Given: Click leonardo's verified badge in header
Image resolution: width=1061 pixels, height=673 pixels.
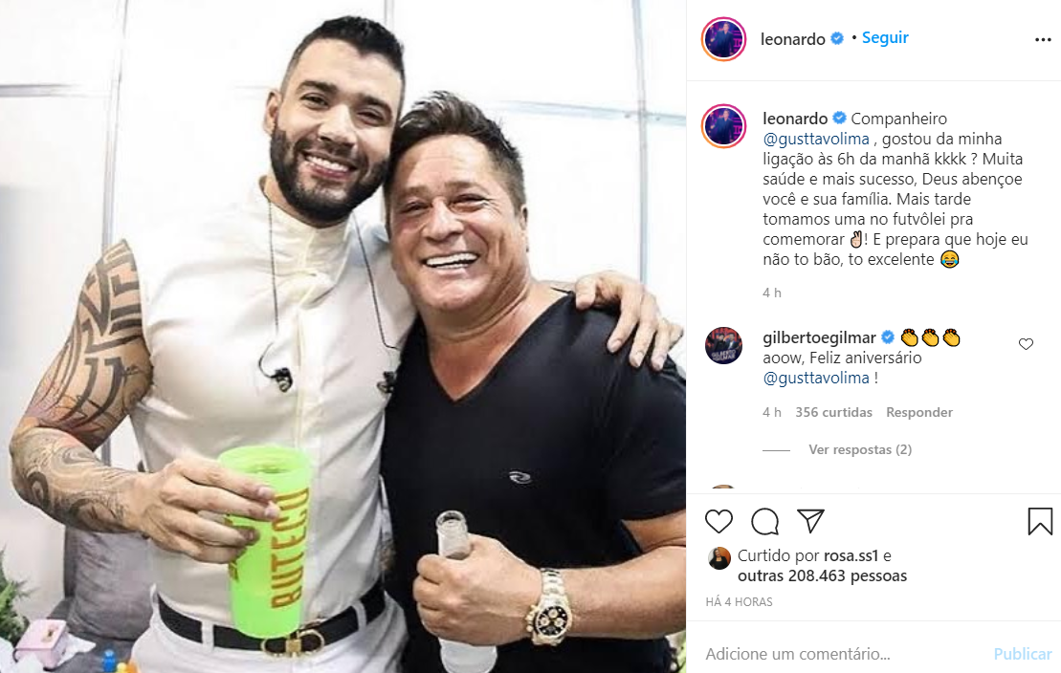Looking at the screenshot, I should pyautogui.click(x=837, y=38).
